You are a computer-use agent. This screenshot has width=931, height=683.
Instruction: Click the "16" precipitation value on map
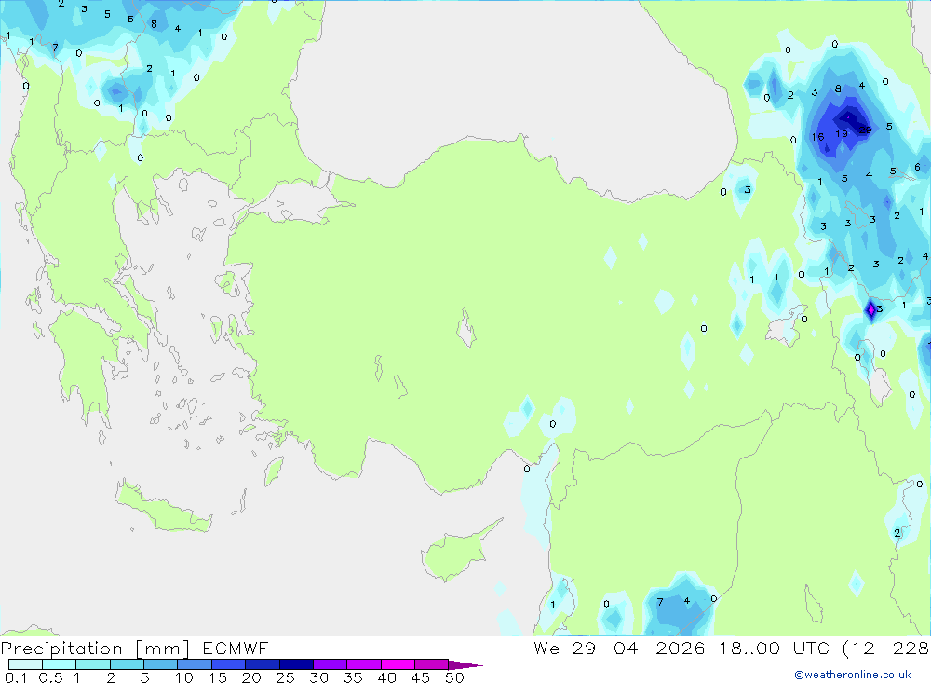coord(817,137)
